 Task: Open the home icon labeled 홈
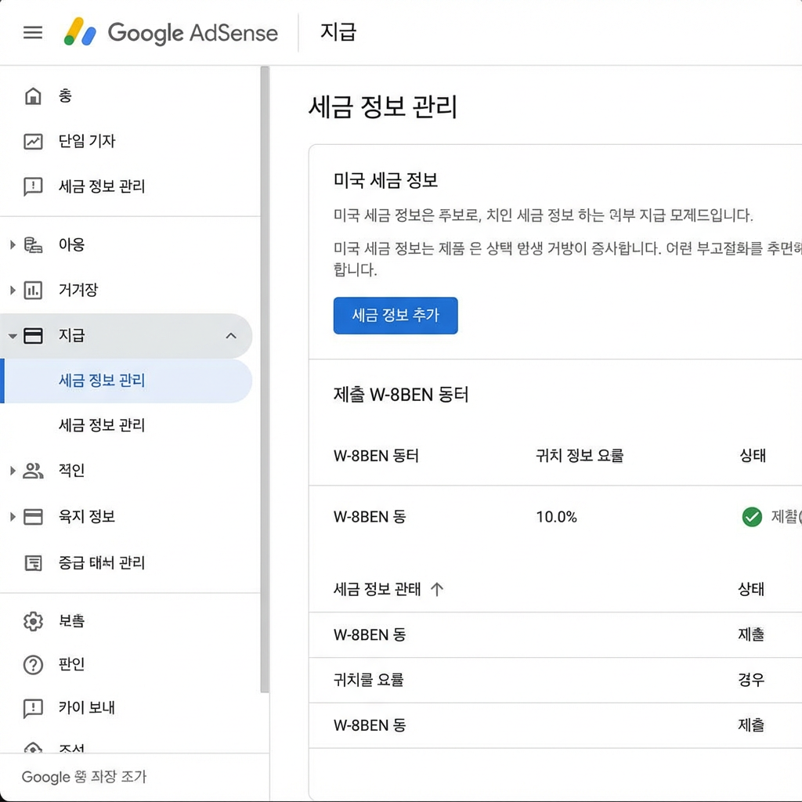(x=33, y=96)
